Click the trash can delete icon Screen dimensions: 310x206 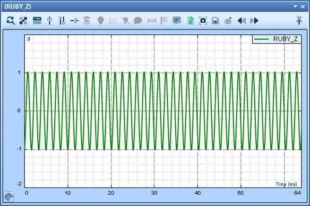(x=87, y=20)
